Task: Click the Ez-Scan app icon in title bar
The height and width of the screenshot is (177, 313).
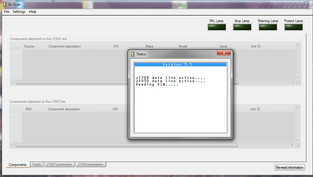Action: [x=4, y=4]
